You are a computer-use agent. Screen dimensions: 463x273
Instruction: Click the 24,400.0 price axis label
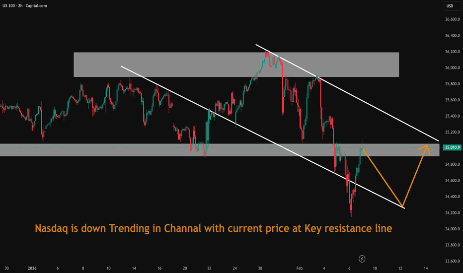[x=451, y=197]
